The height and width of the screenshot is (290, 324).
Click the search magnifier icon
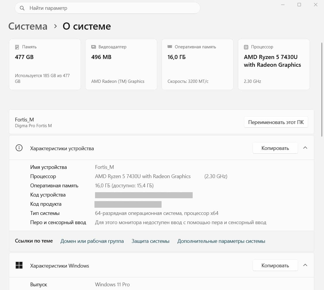click(22, 8)
